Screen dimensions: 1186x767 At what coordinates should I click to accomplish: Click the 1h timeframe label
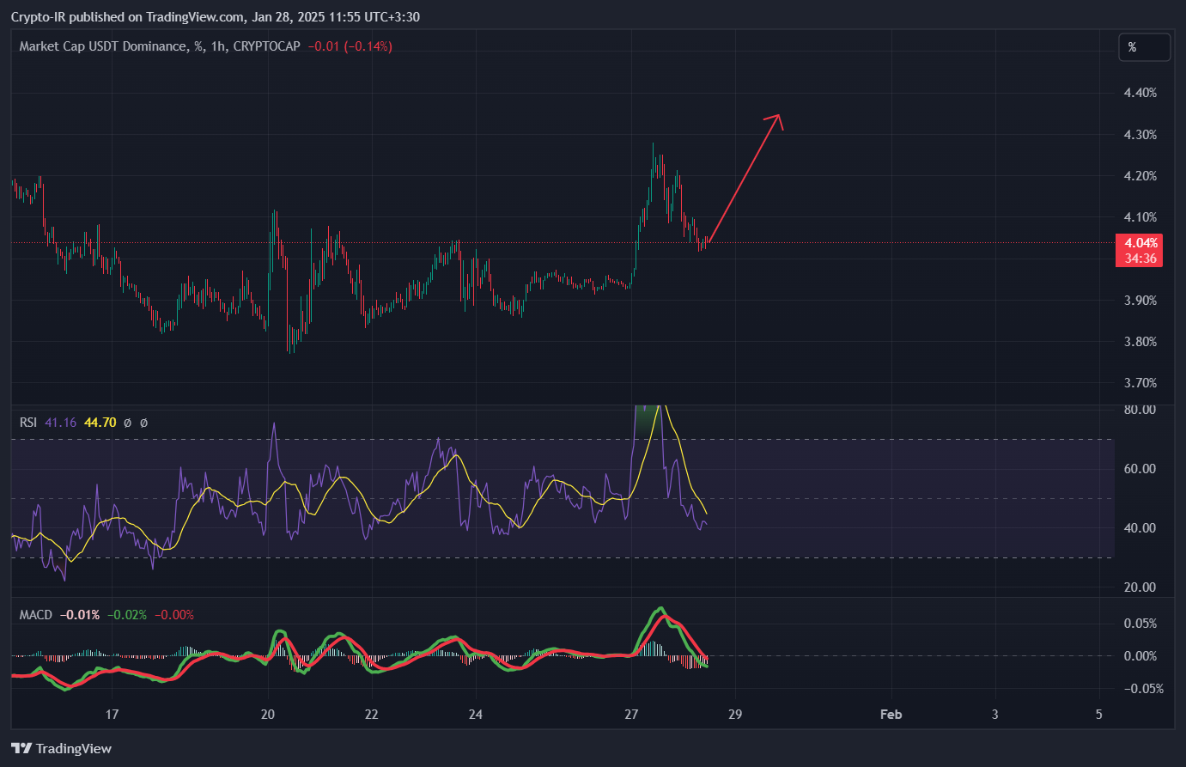point(219,46)
